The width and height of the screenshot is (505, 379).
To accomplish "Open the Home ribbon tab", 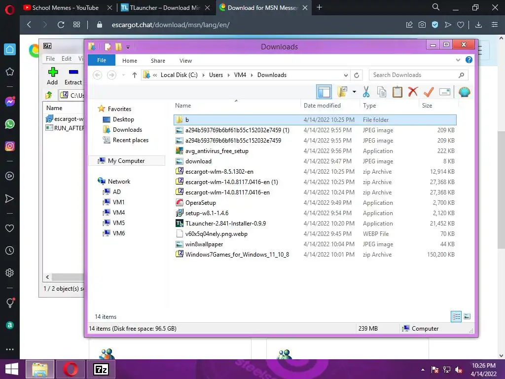I will point(130,61).
